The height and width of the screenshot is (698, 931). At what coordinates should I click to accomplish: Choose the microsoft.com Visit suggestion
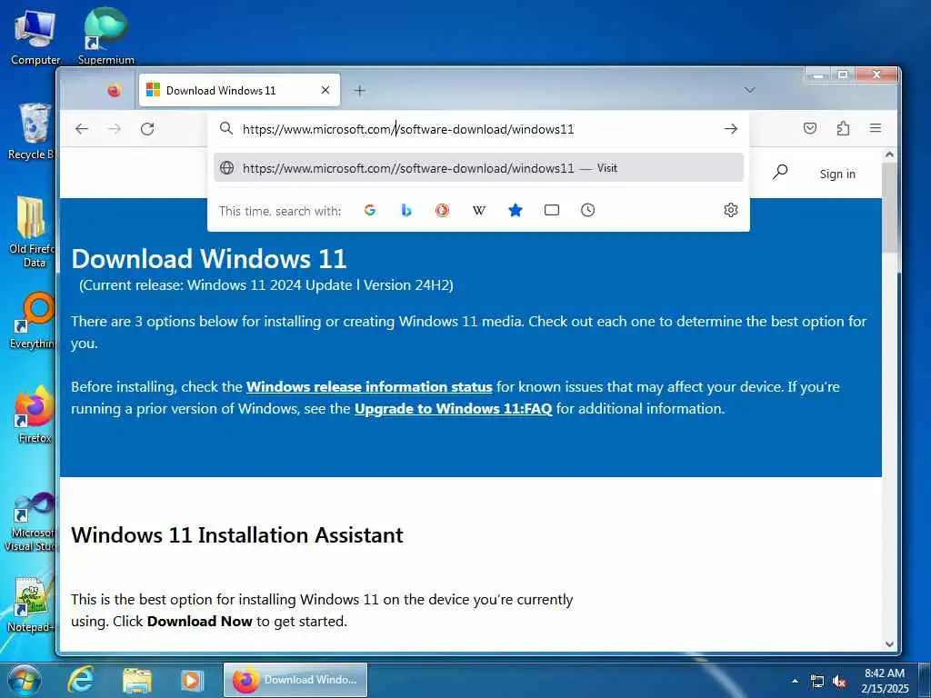478,168
